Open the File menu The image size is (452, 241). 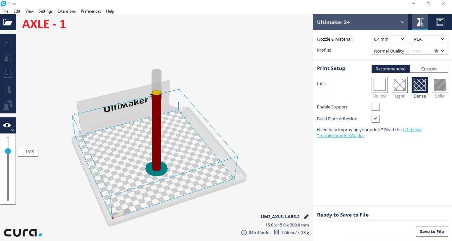click(5, 11)
